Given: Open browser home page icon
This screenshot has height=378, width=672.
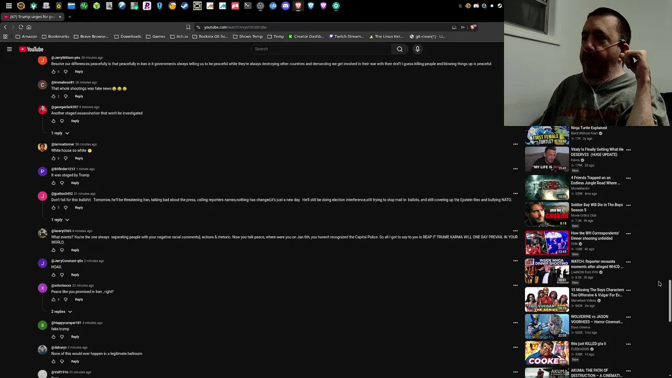Looking at the screenshot, I should [29, 27].
